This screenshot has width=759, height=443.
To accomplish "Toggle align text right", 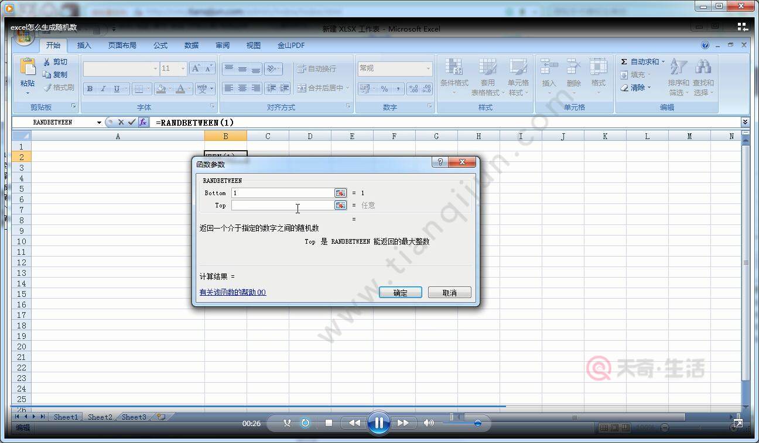I will 255,88.
